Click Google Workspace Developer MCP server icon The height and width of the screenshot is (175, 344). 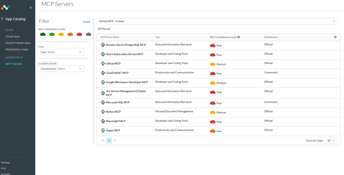[x=103, y=82]
